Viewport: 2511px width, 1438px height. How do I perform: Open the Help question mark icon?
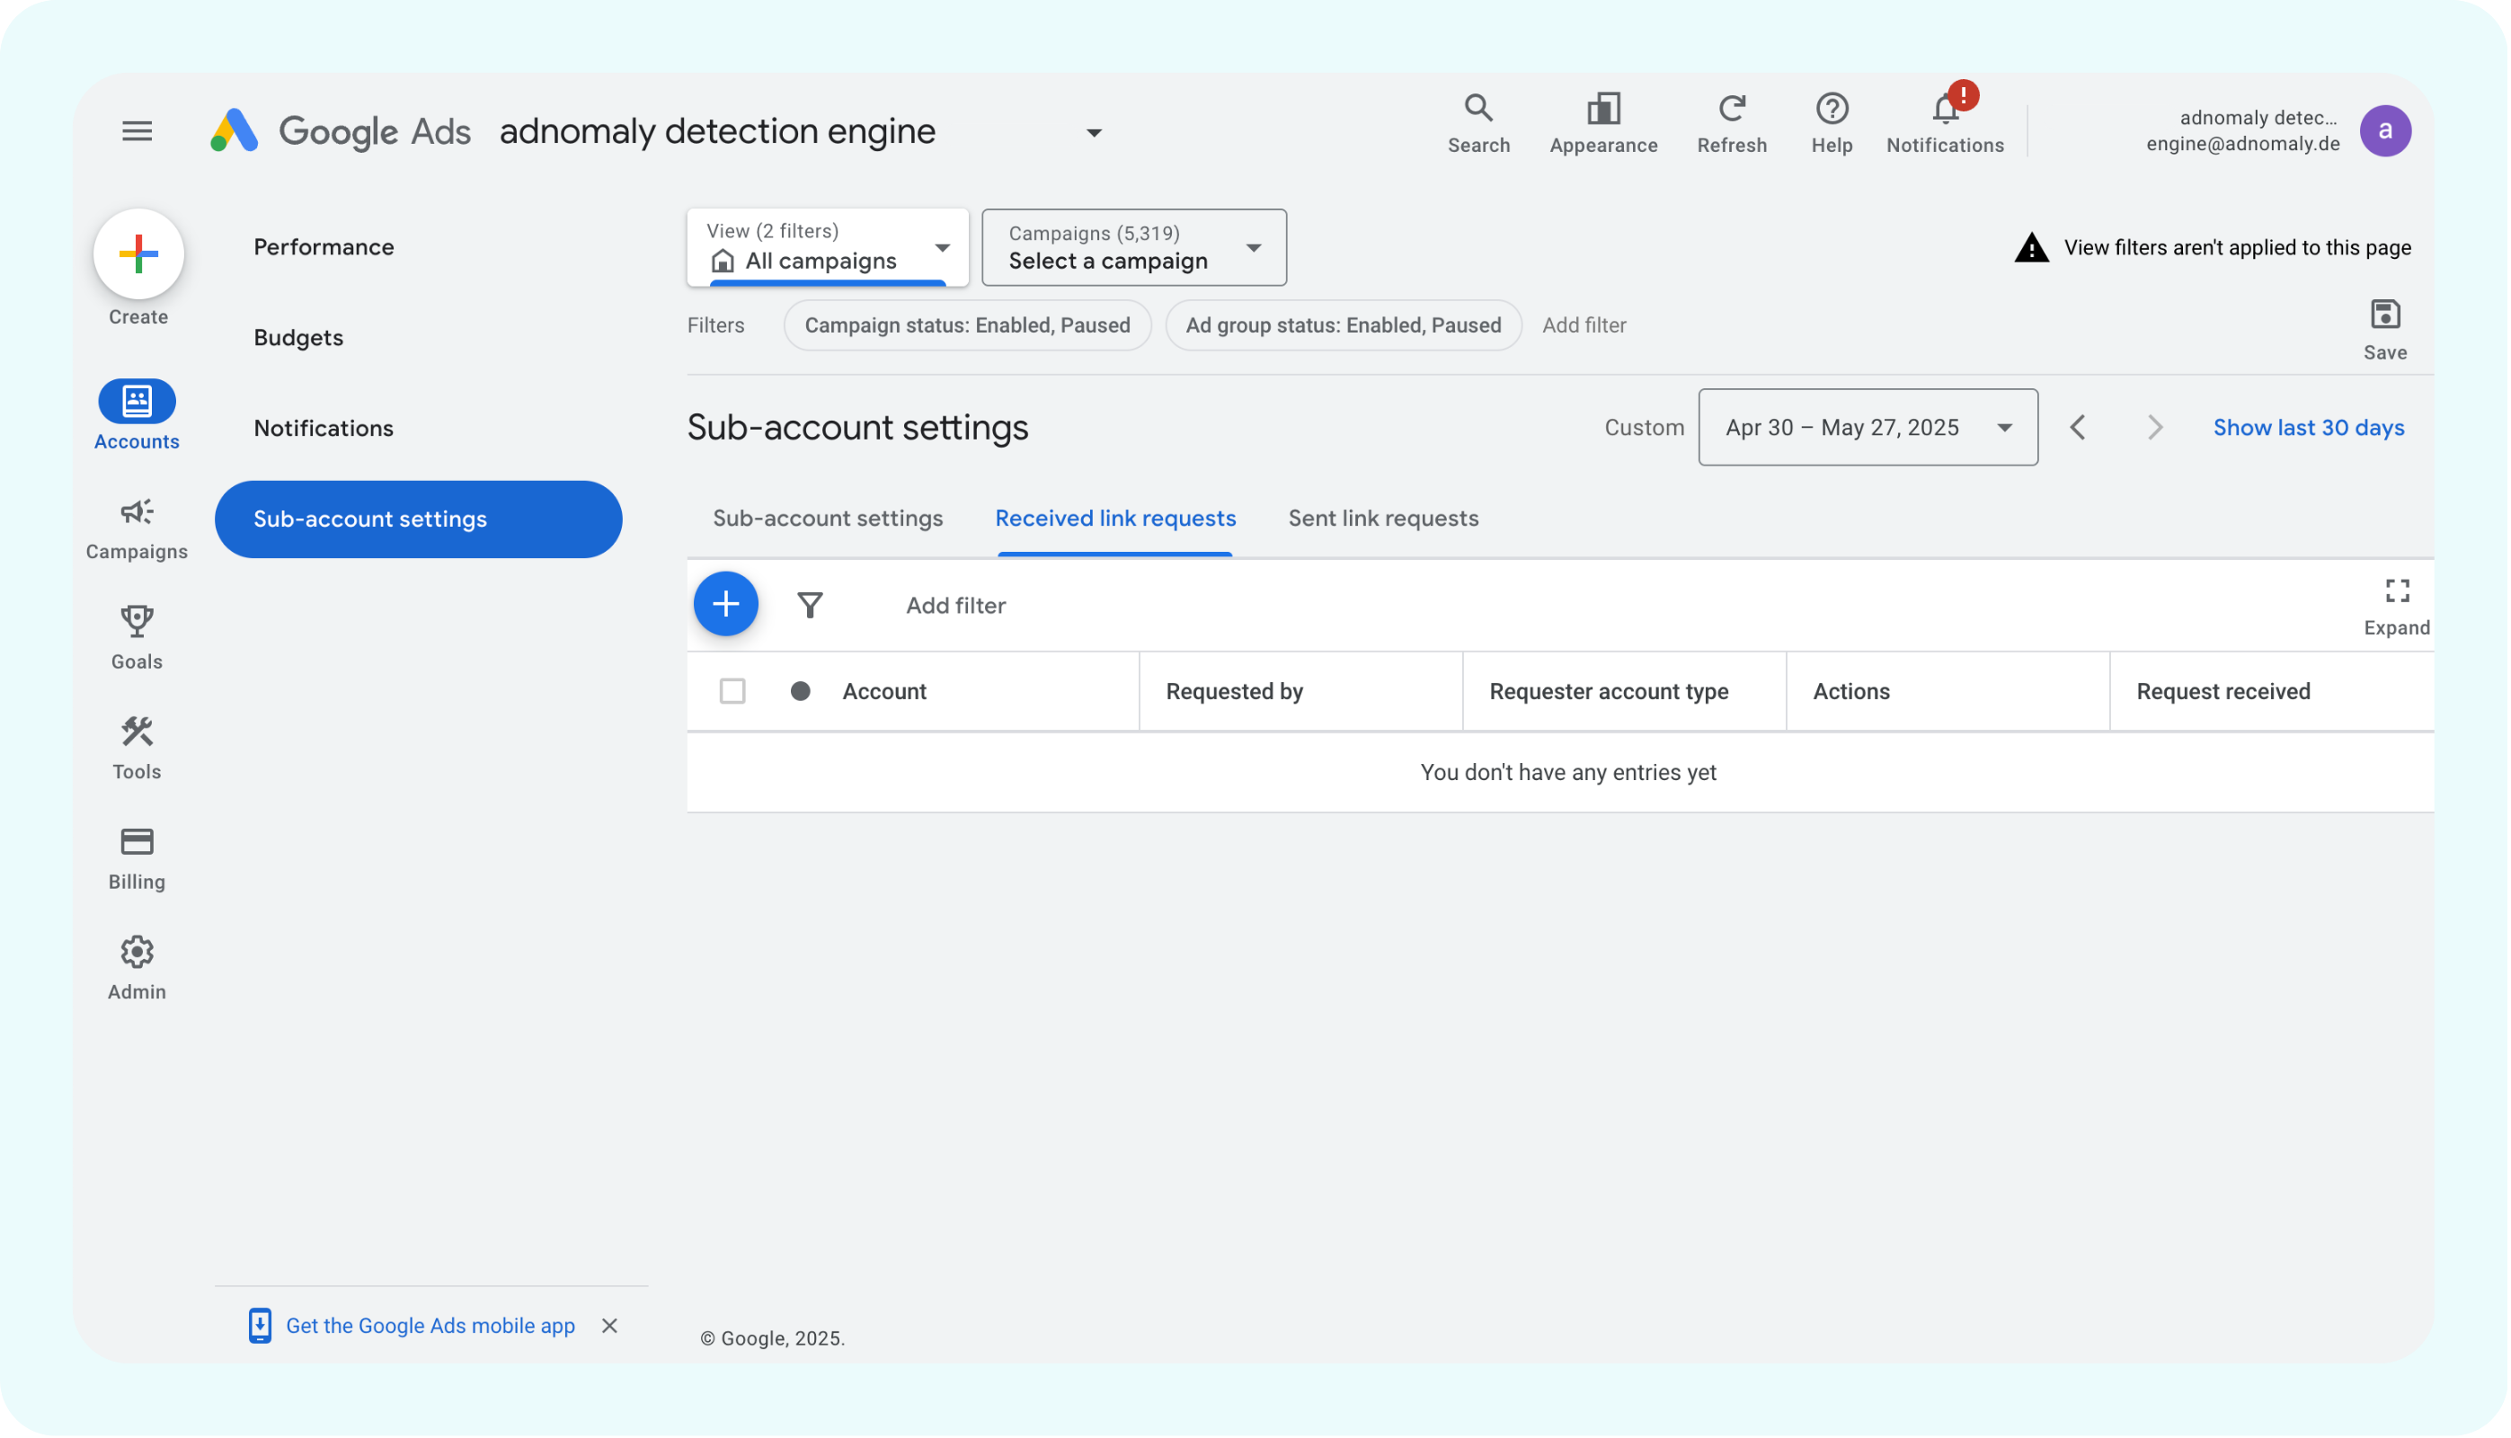[1831, 108]
